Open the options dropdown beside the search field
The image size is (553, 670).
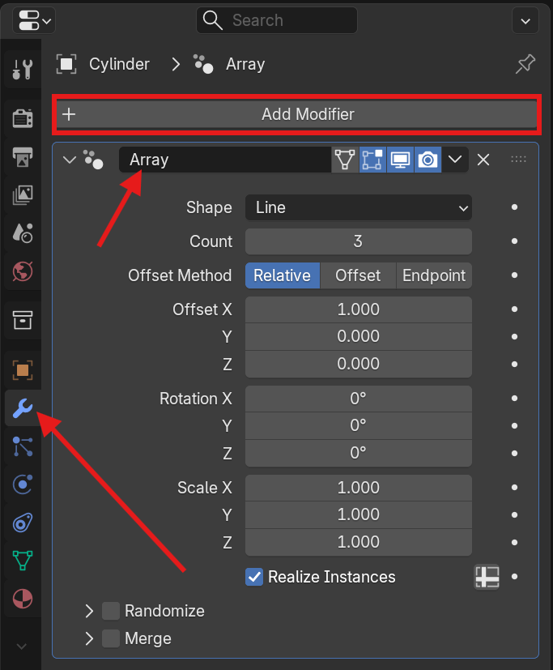click(525, 20)
